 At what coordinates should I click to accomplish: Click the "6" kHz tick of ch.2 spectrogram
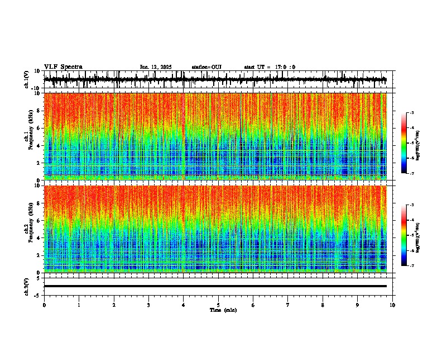point(39,221)
